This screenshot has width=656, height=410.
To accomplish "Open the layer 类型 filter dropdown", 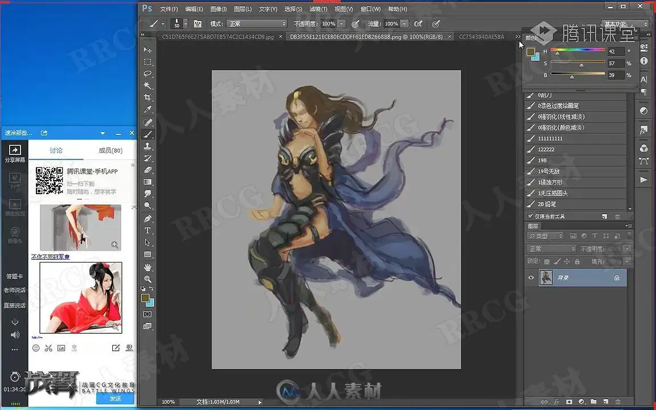I will pyautogui.click(x=546, y=236).
